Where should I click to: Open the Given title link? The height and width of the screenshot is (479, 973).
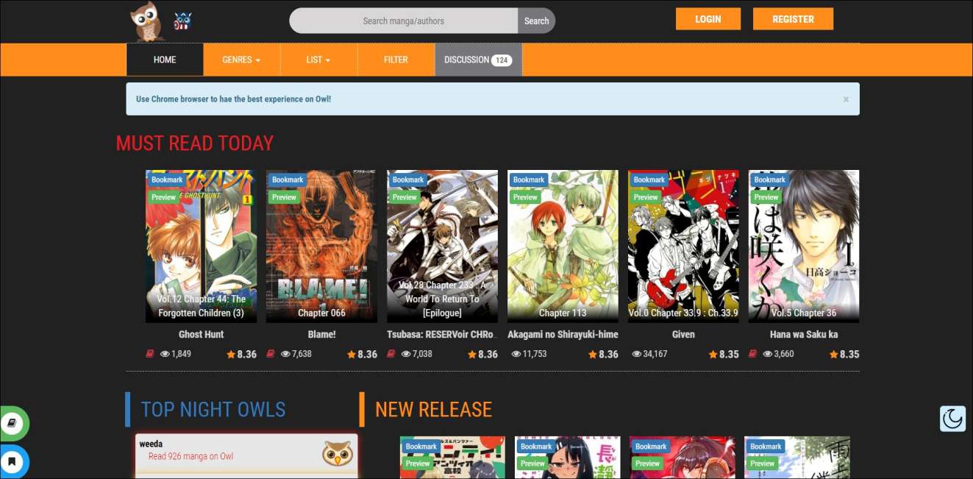click(683, 334)
